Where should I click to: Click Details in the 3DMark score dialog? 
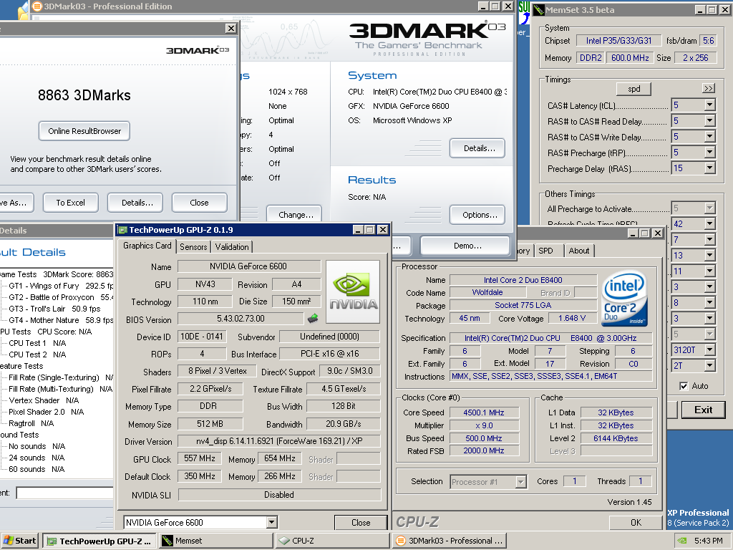click(137, 203)
